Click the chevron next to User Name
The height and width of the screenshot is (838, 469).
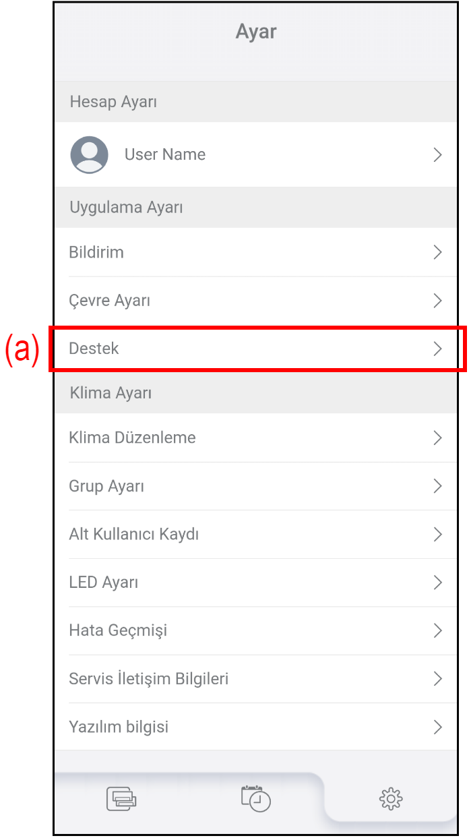pyautogui.click(x=437, y=154)
